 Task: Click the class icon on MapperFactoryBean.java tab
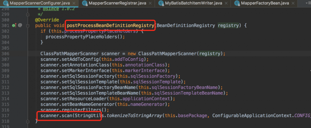[x=236, y=3]
